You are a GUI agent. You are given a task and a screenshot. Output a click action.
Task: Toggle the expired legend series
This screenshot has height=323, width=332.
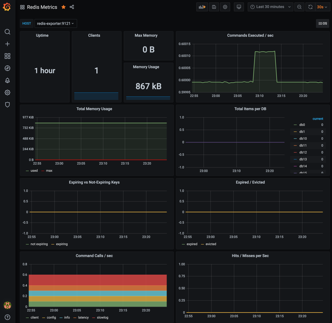point(192,244)
